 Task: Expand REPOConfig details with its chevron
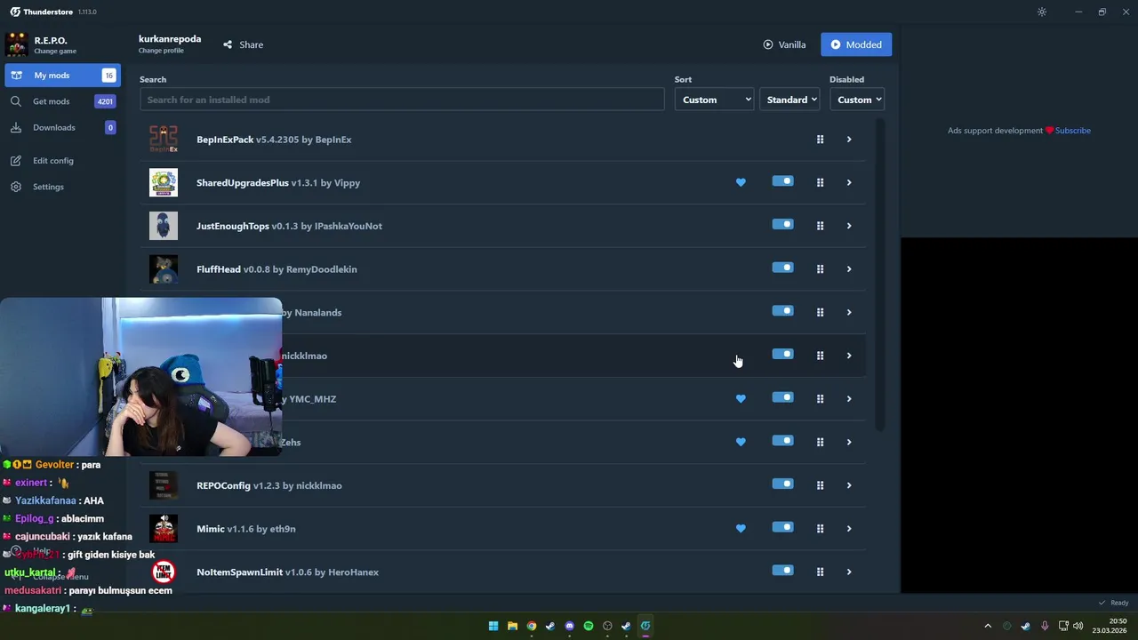(849, 485)
